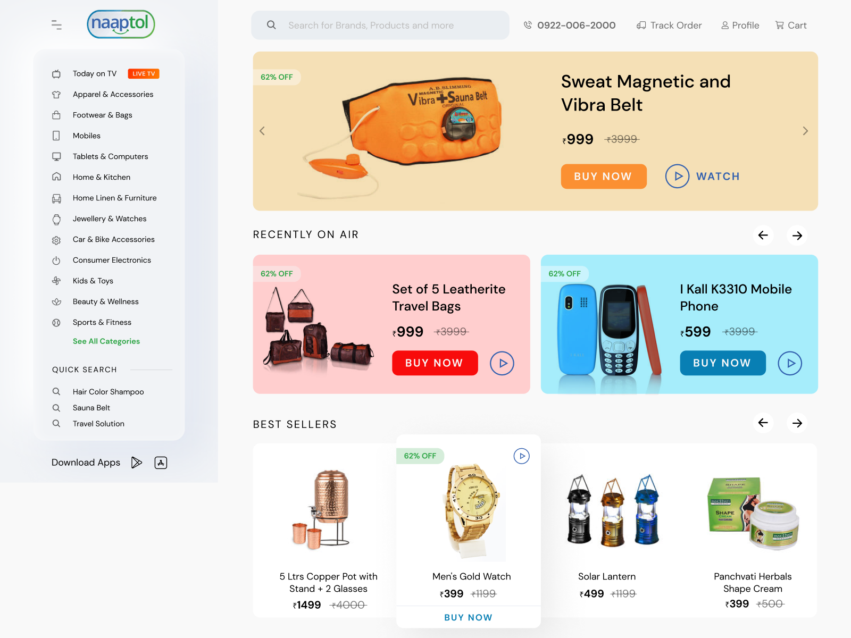Screen dimensions: 851x638
Task: Click See All Categories link
Action: 106,341
